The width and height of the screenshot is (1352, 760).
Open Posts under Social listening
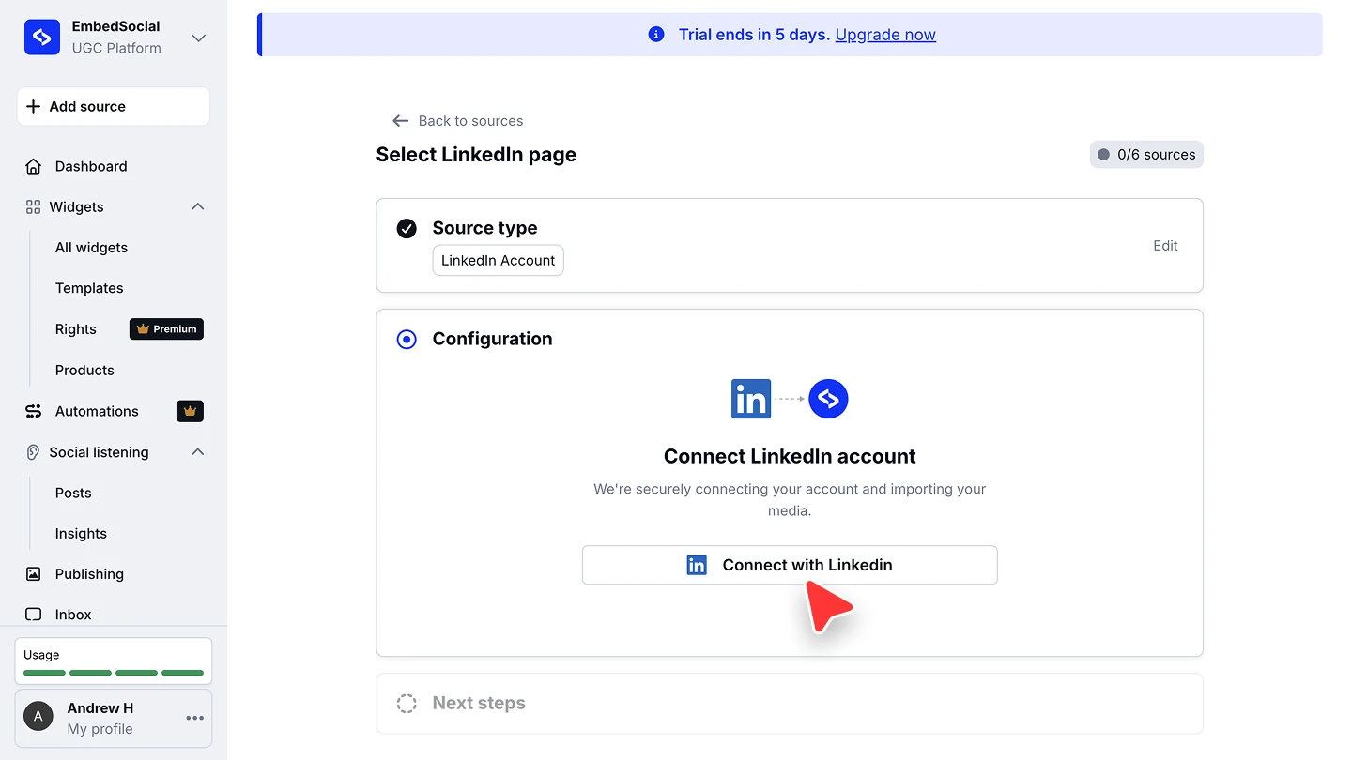(x=73, y=493)
